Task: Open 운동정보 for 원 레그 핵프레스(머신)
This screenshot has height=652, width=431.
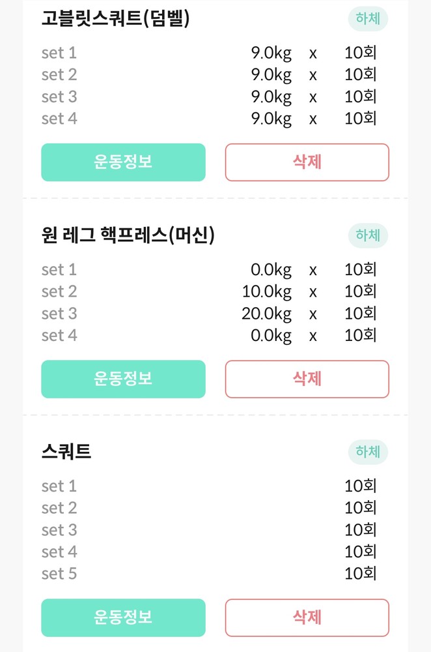Action: [123, 379]
